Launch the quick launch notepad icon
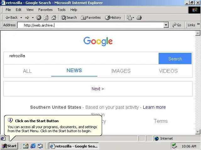Viewport: 201px width, 150px height. (26, 146)
